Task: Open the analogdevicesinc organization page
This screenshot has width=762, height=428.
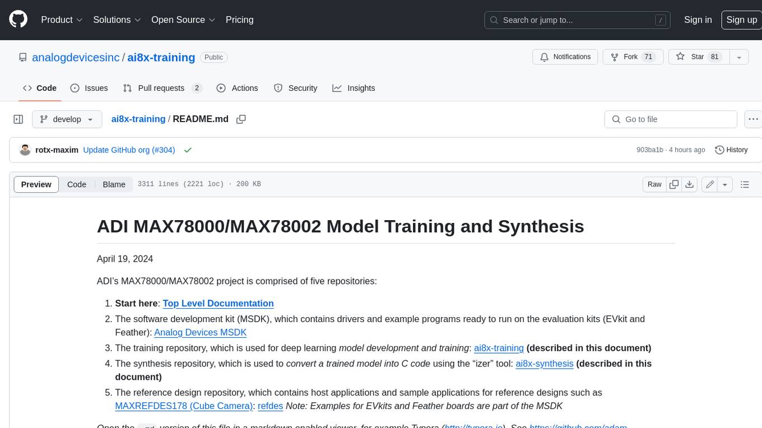Action: click(76, 58)
